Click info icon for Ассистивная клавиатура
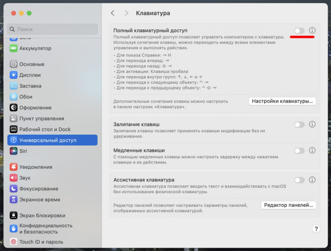The image size is (331, 251). [x=312, y=180]
